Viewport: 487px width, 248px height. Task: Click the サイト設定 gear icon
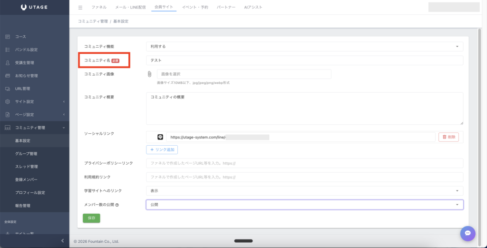(x=8, y=101)
